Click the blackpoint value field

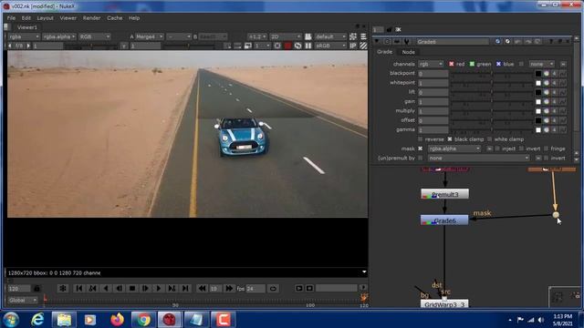pyautogui.click(x=433, y=74)
